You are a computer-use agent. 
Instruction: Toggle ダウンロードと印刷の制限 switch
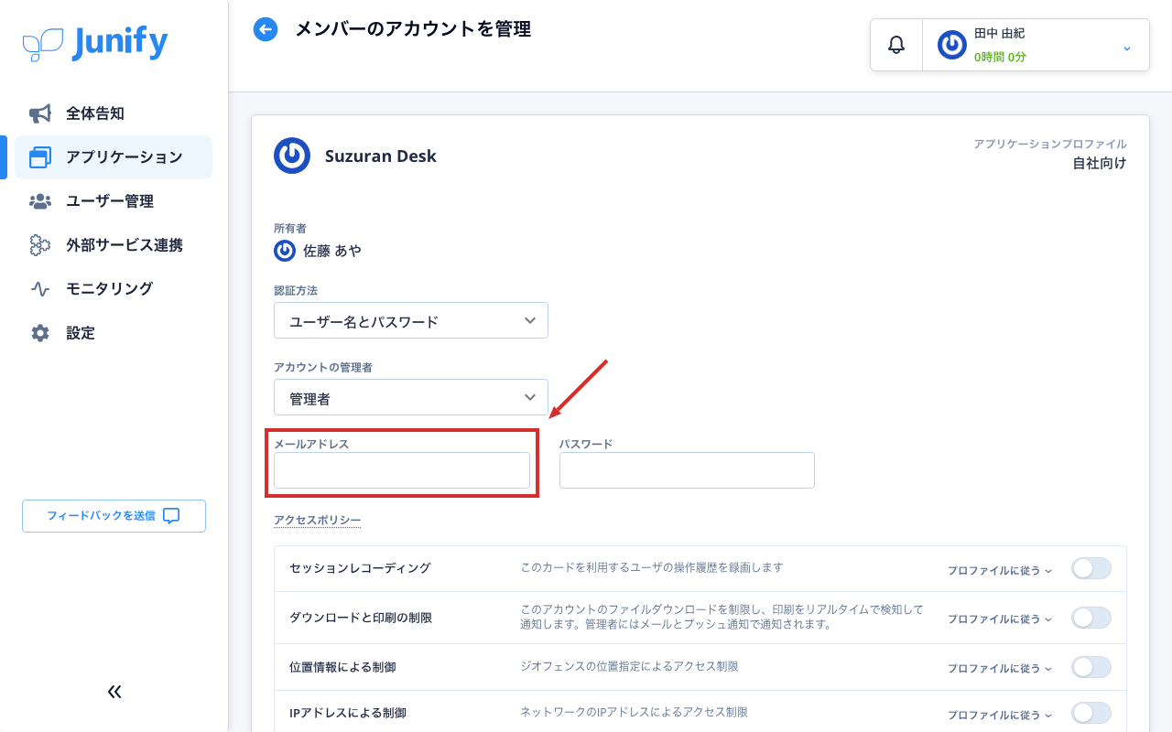click(x=1091, y=618)
